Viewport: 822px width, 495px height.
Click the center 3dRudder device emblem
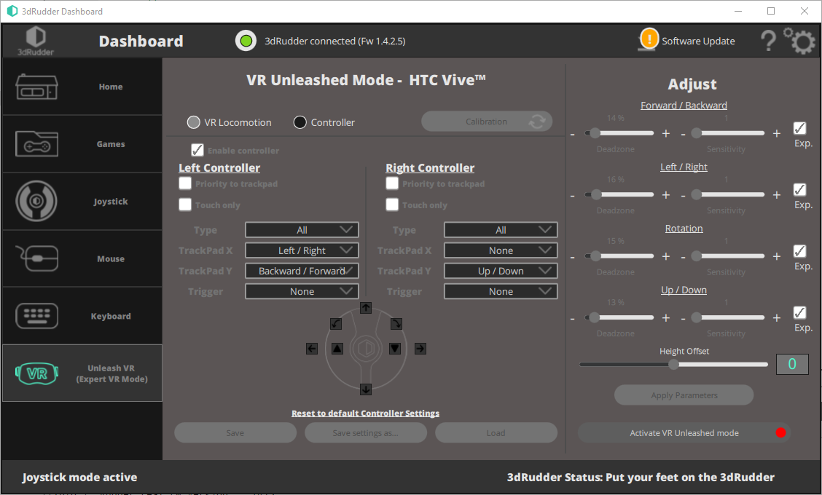tap(366, 349)
